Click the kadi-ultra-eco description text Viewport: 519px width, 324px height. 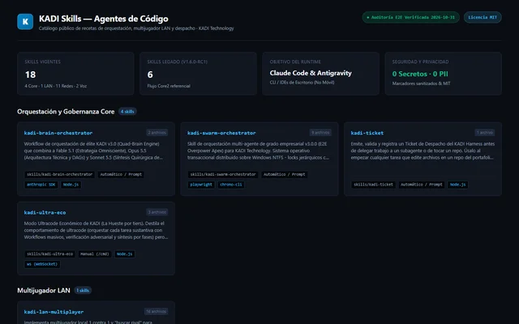pos(96,230)
